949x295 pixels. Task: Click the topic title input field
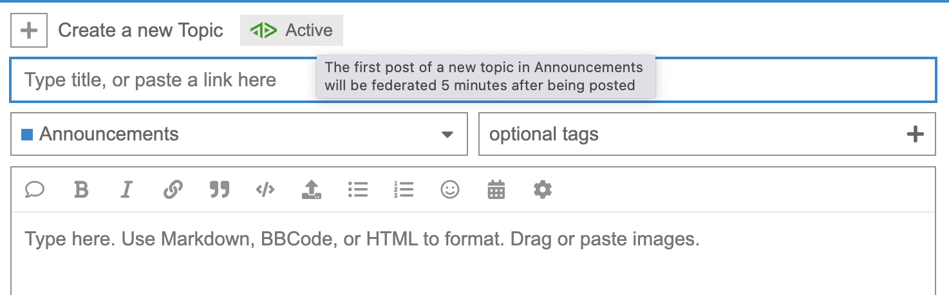161,80
